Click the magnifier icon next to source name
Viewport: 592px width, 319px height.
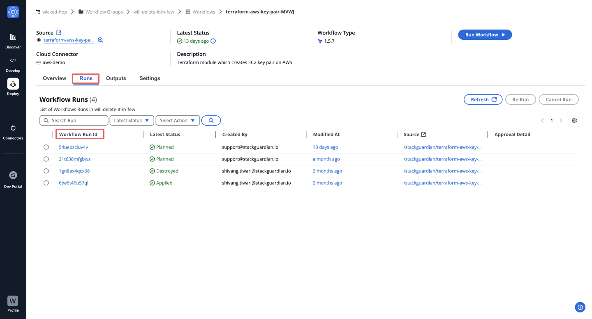tap(100, 40)
